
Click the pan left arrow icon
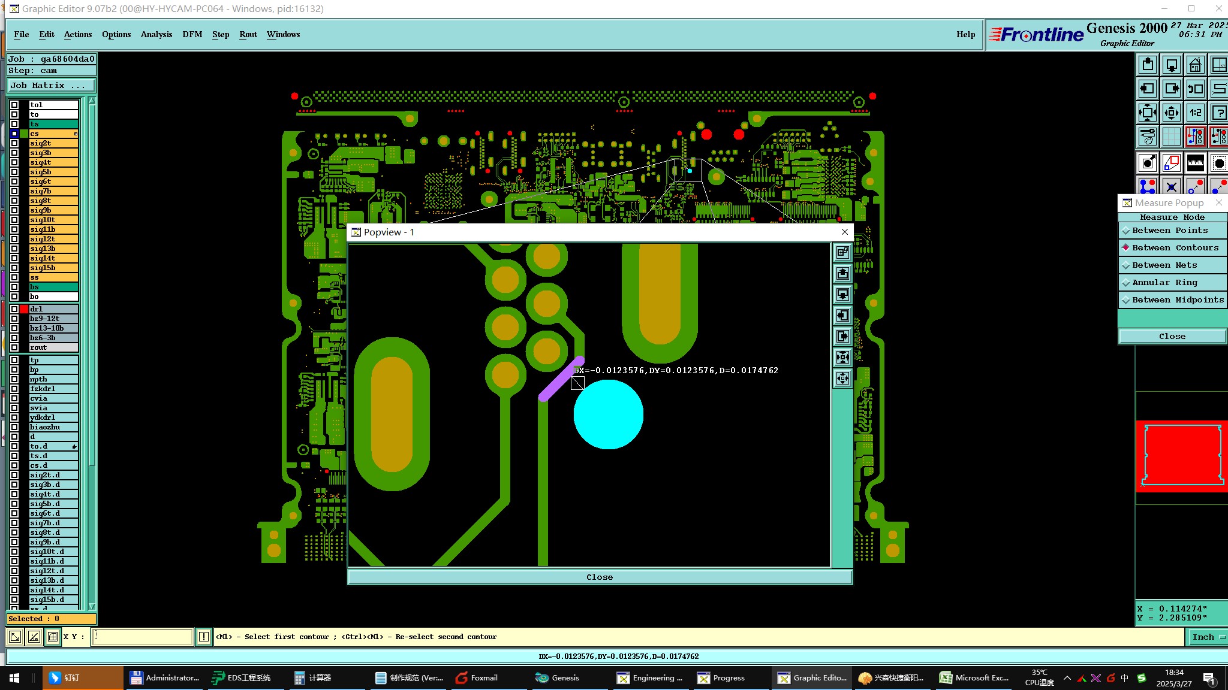click(x=1147, y=89)
